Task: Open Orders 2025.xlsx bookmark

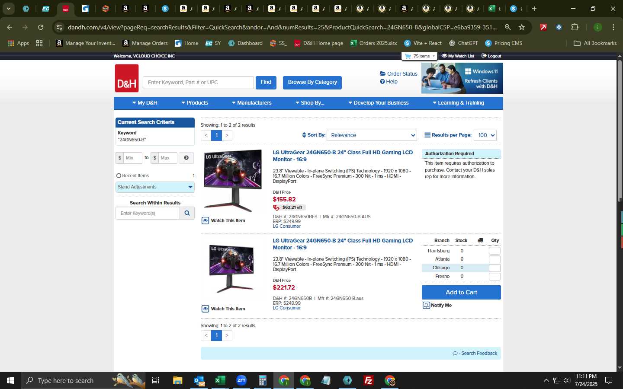Action: click(x=374, y=43)
